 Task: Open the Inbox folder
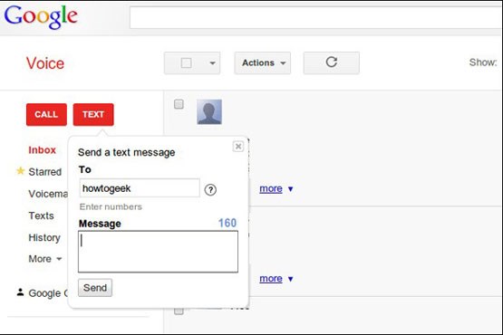(42, 150)
